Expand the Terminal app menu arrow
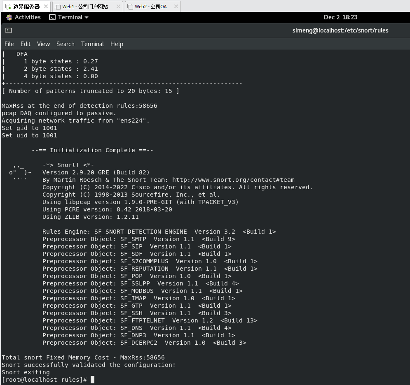The width and height of the screenshot is (410, 385). click(87, 17)
